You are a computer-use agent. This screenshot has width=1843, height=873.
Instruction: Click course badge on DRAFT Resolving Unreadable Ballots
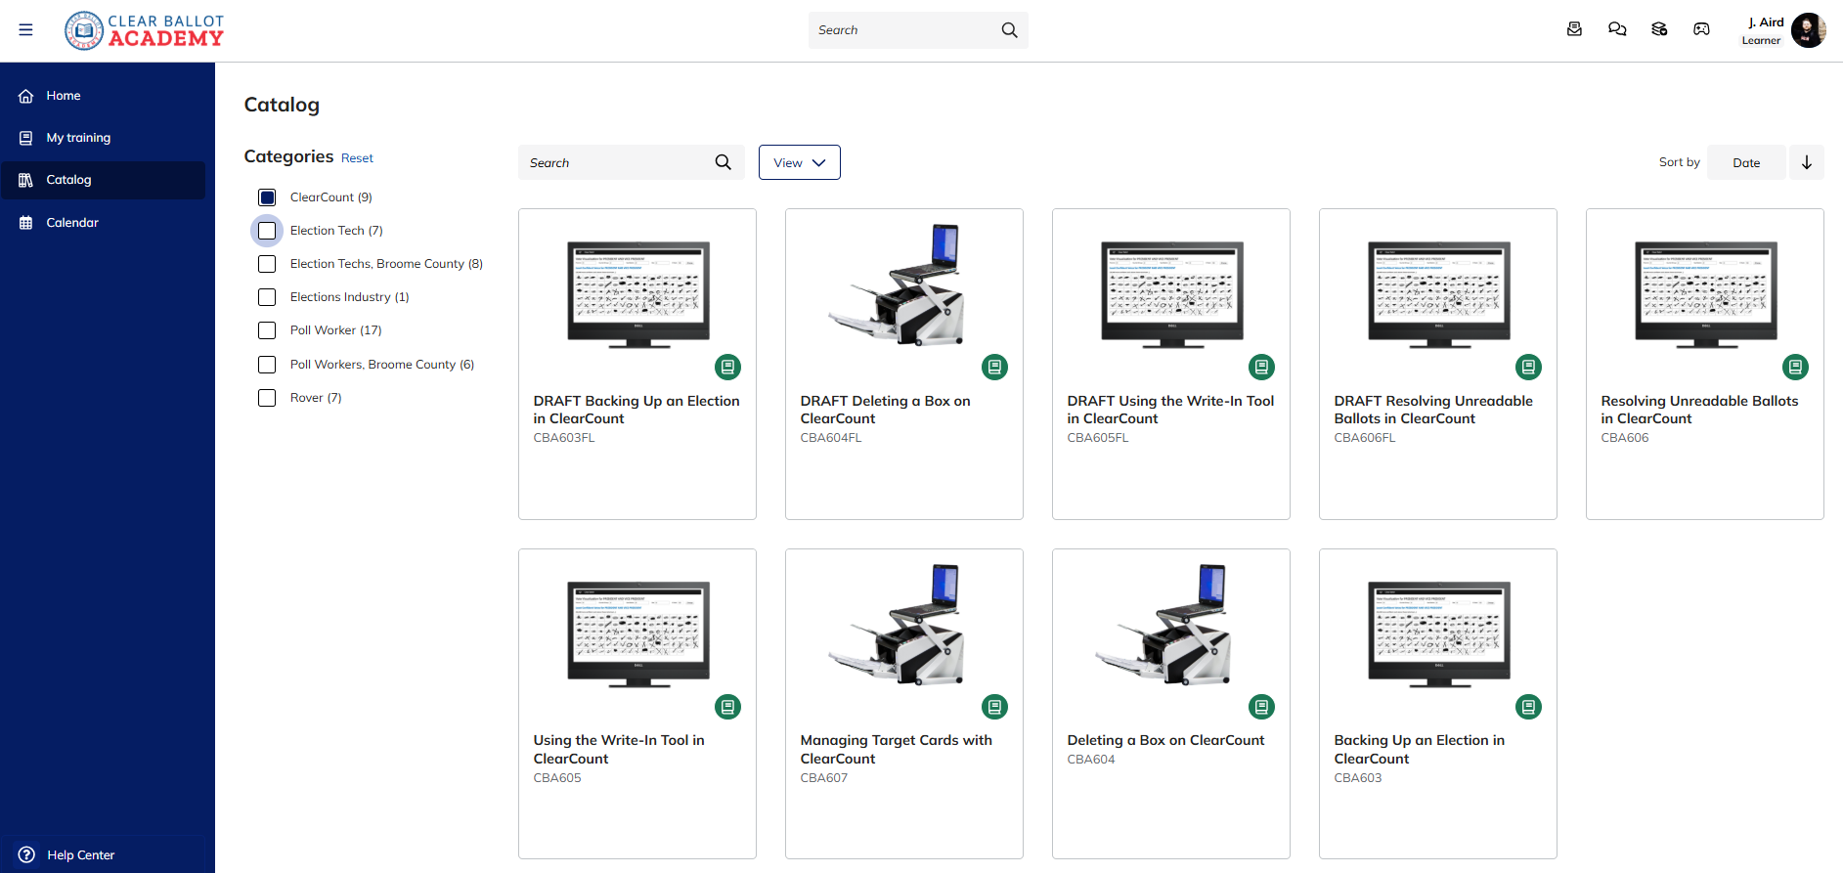pyautogui.click(x=1528, y=367)
